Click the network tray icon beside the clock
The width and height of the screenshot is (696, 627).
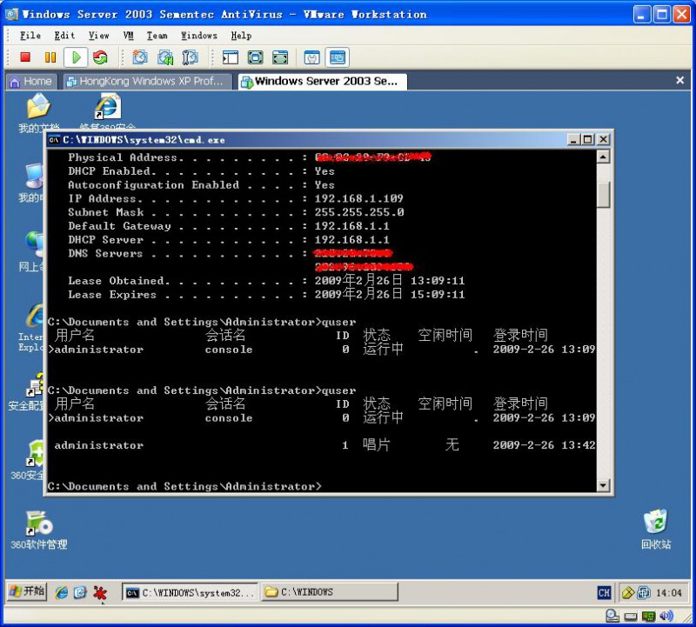coord(644,593)
